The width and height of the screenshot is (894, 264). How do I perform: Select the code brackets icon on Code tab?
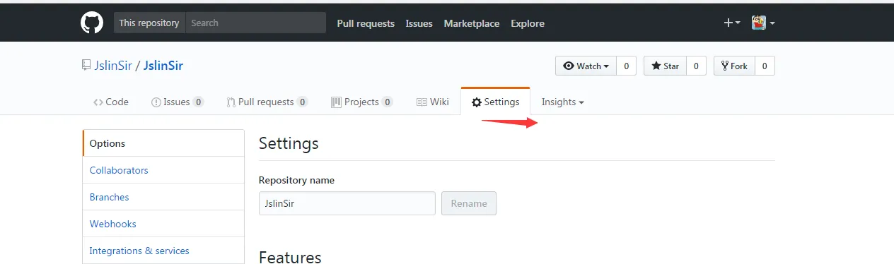click(x=98, y=102)
